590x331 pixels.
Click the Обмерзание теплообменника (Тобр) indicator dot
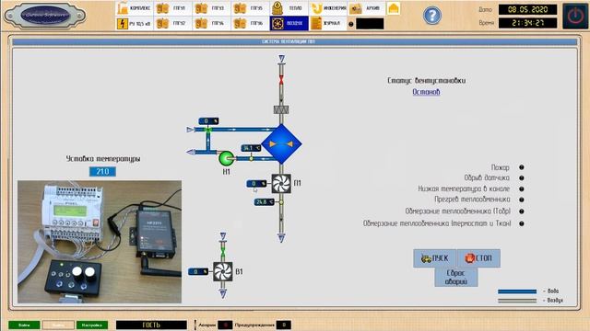(x=522, y=211)
